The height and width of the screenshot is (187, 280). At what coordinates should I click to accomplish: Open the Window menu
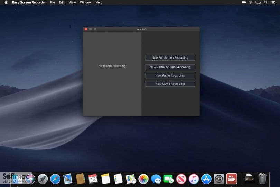[x=85, y=2]
